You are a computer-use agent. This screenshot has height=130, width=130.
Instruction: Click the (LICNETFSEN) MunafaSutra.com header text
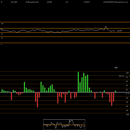coord(115,2)
